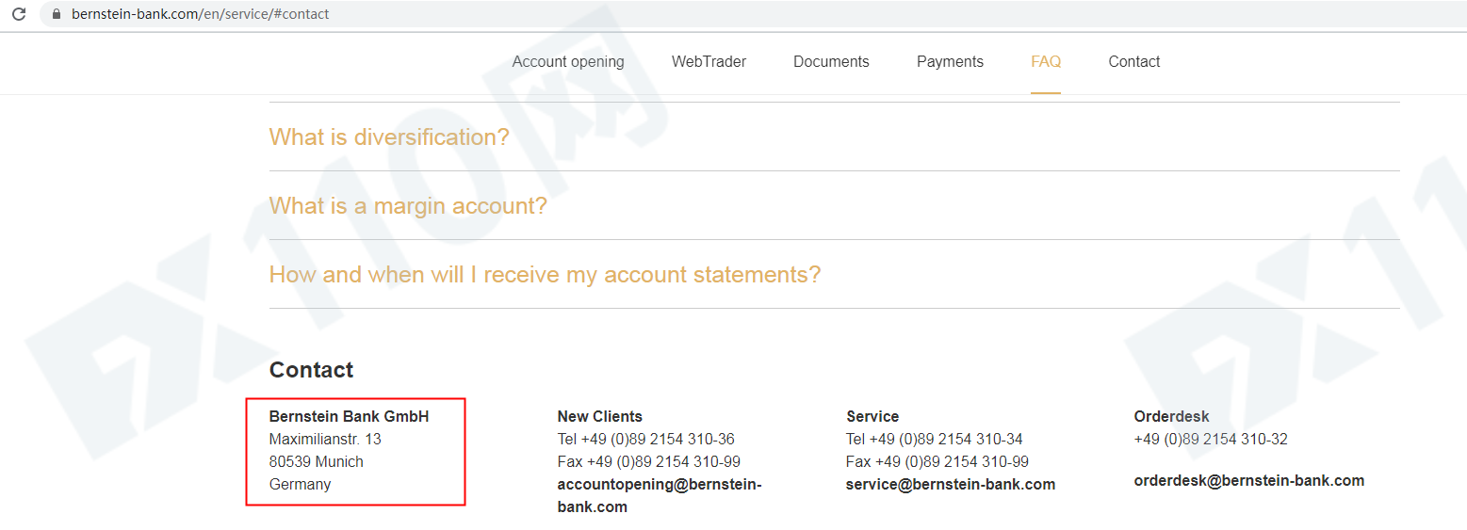Click New Clients fax number line
This screenshot has width=1467, height=530.
648,461
